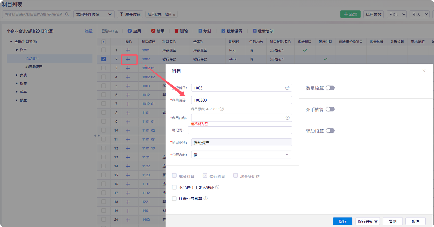Image resolution: width=434 pixels, height=227 pixels.
Task: Click the 数量核算 column header
Action: point(377,42)
